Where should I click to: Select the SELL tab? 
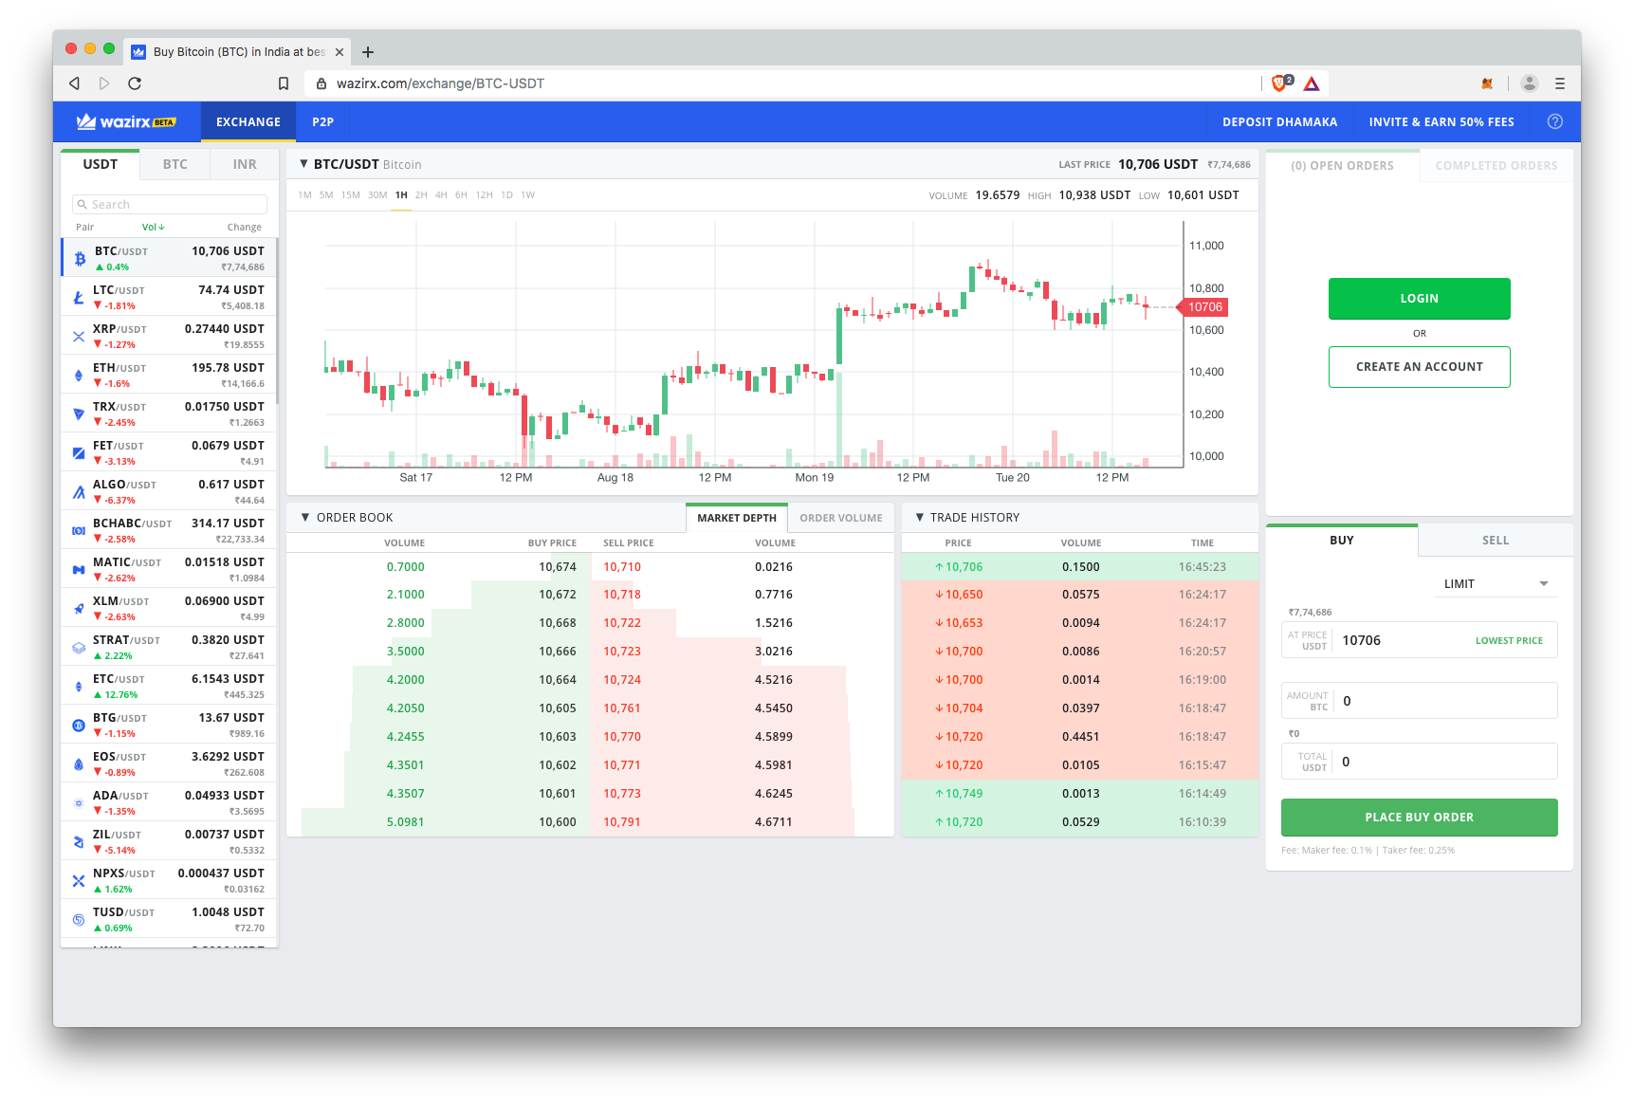(x=1496, y=540)
